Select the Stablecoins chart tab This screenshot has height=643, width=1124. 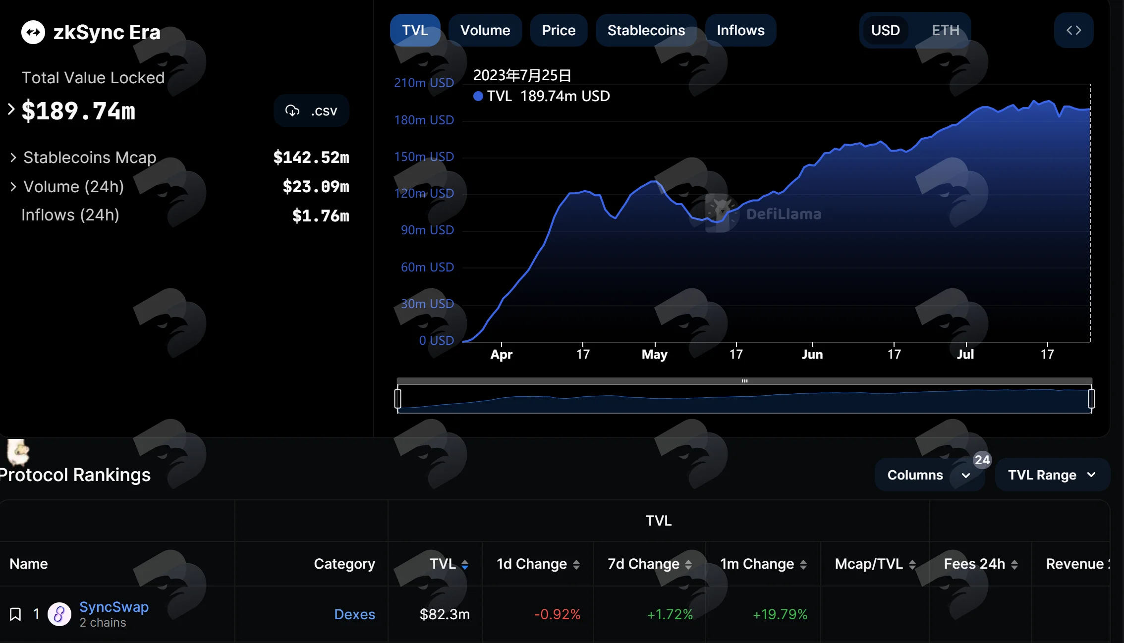coord(646,30)
